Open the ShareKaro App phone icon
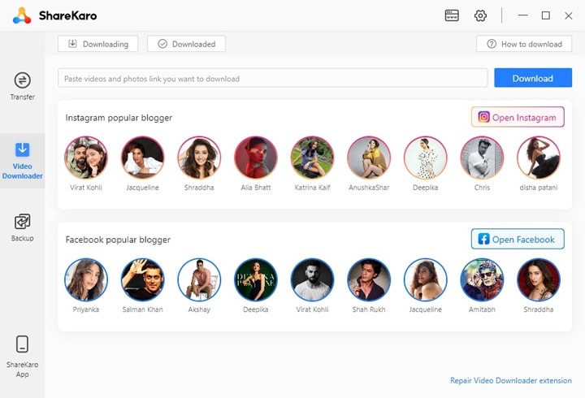The image size is (585, 398). (x=23, y=344)
